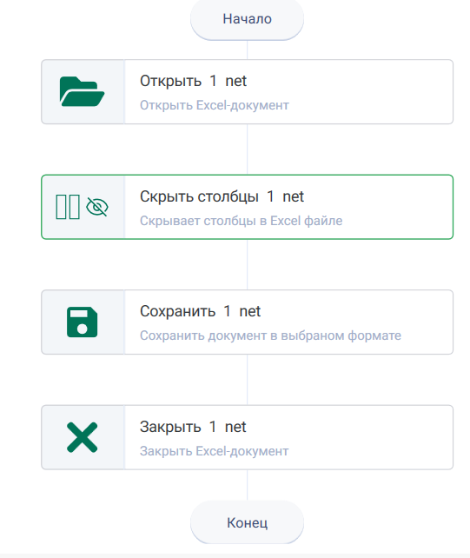Screen dimensions: 470x558
Task: Click the hide columns eye icon
Action: click(x=97, y=207)
